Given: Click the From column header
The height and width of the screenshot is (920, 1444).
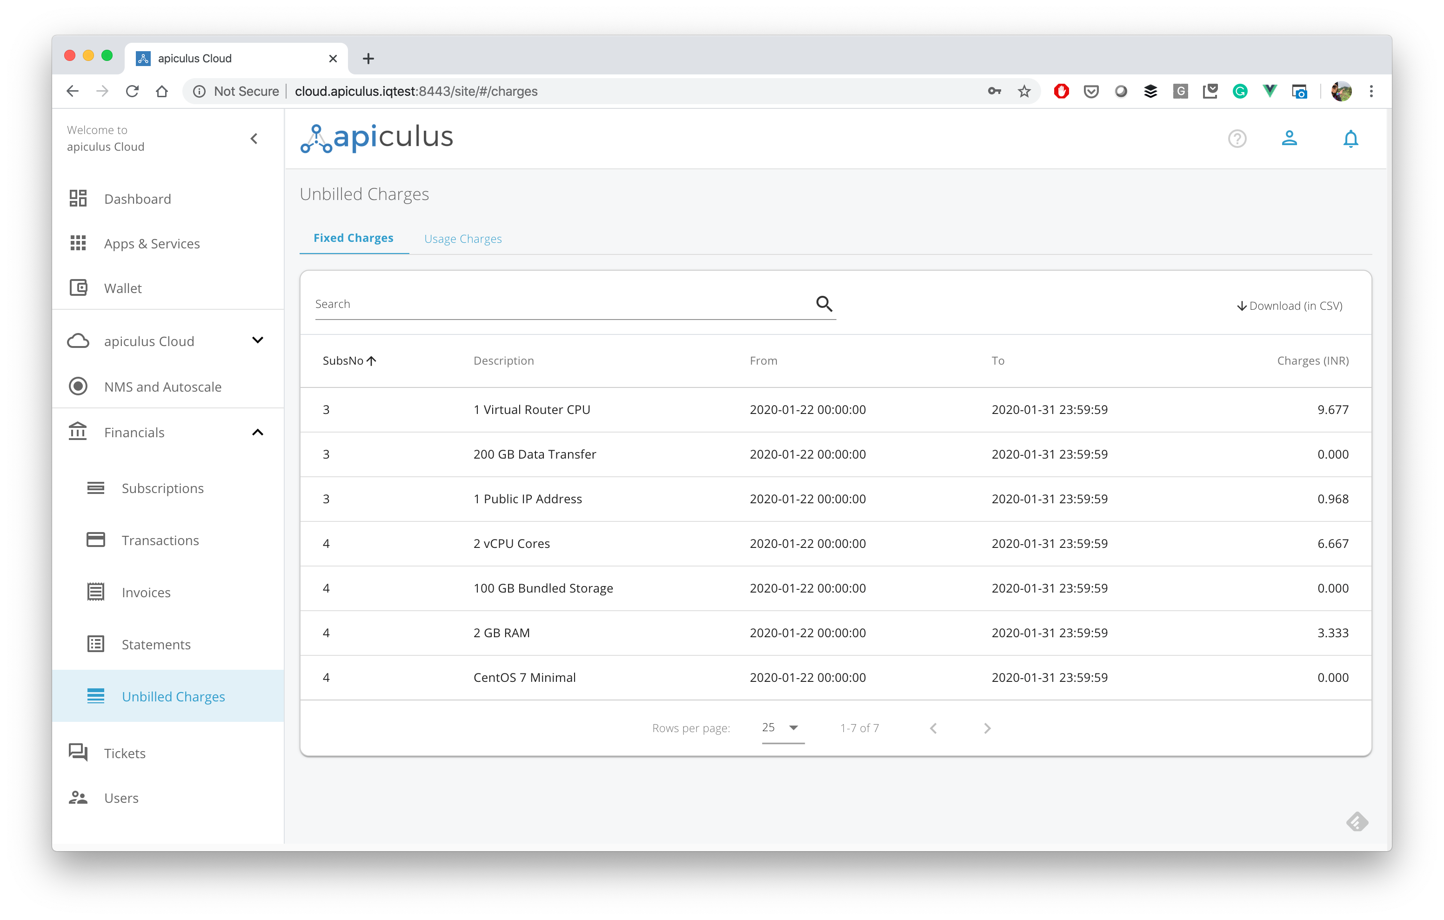Looking at the screenshot, I should (x=763, y=360).
